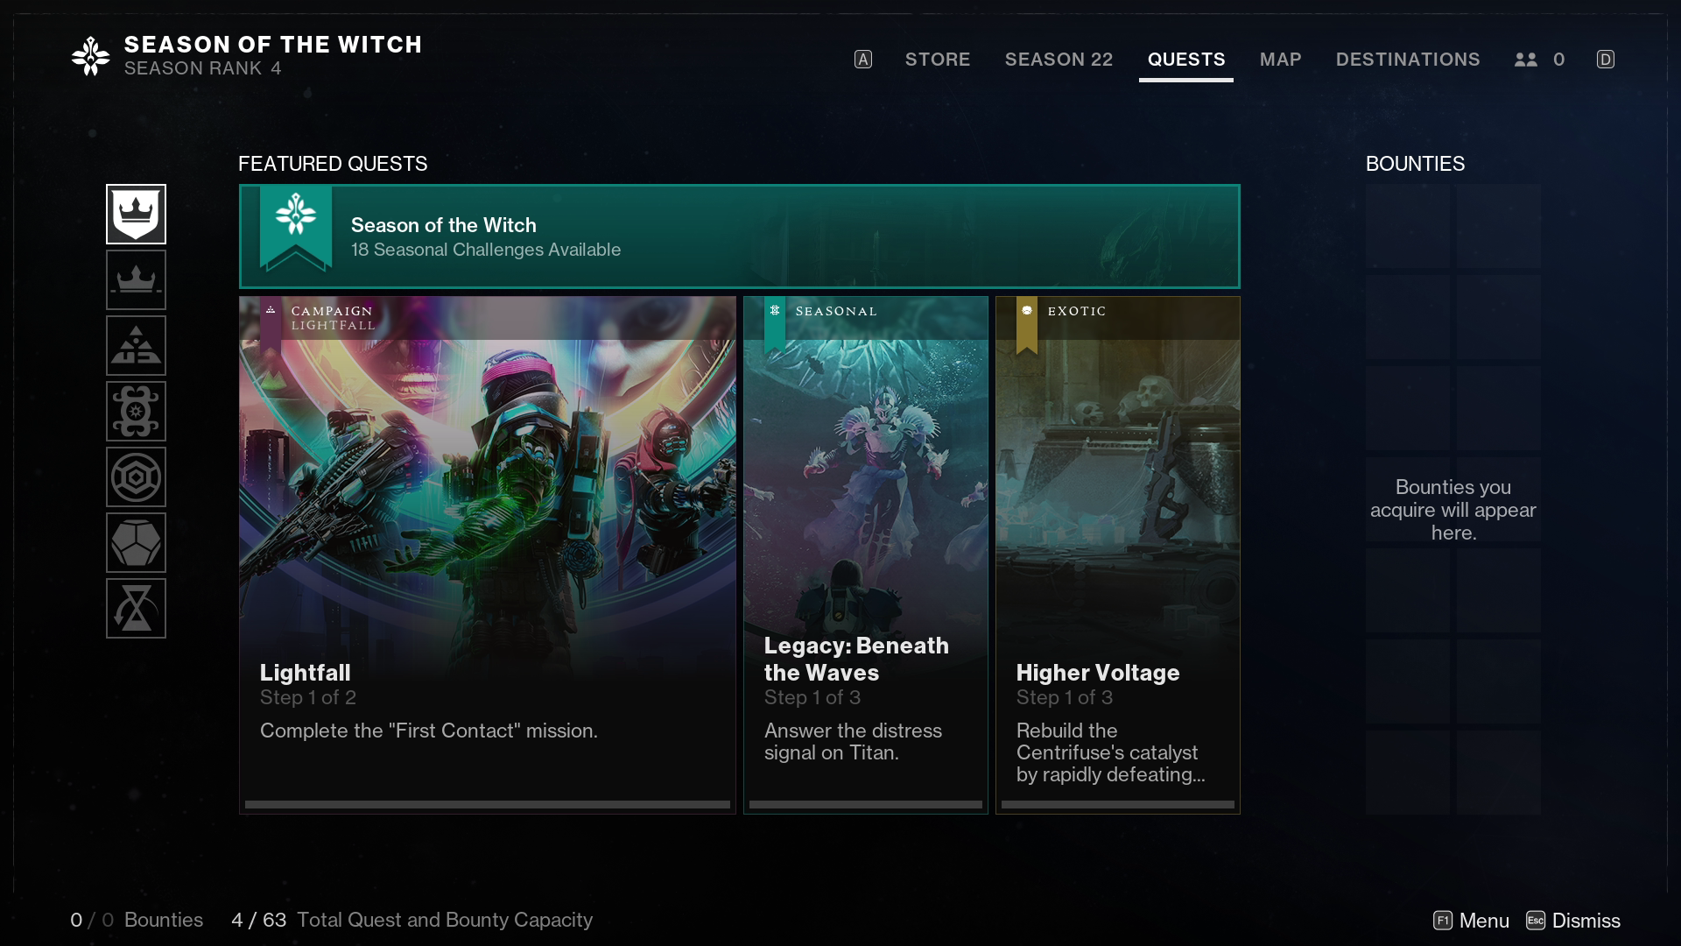Switch to the MAP tab
The height and width of the screenshot is (946, 1681).
click(1280, 60)
